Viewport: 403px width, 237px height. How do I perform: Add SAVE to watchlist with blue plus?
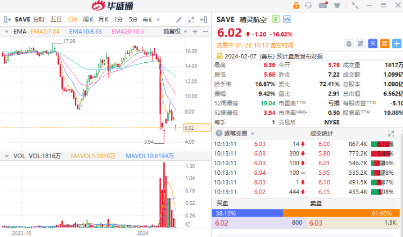(397, 43)
